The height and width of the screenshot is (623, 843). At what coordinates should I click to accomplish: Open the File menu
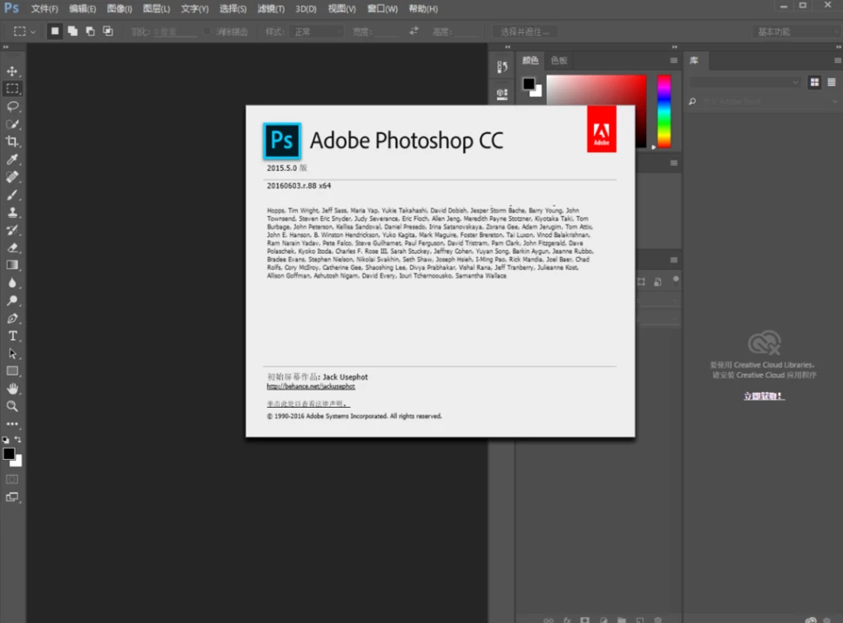pos(44,9)
